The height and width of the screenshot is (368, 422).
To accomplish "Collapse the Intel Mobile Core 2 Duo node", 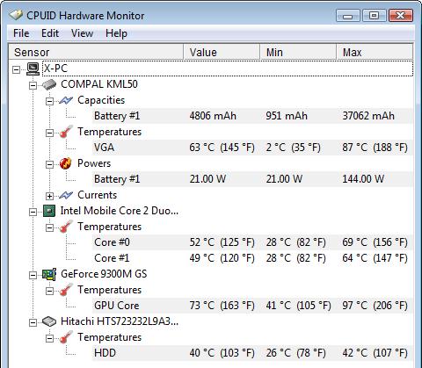I will click(x=33, y=212).
